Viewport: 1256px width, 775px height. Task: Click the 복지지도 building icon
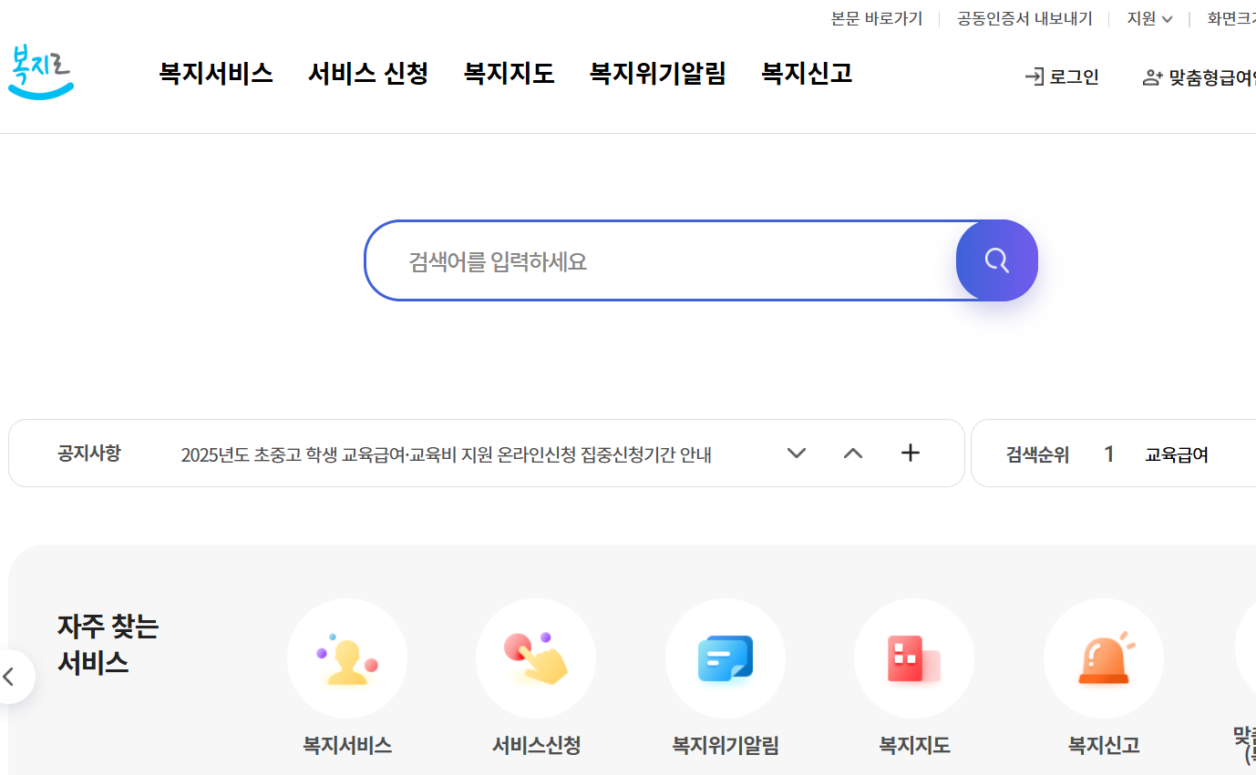[914, 658]
